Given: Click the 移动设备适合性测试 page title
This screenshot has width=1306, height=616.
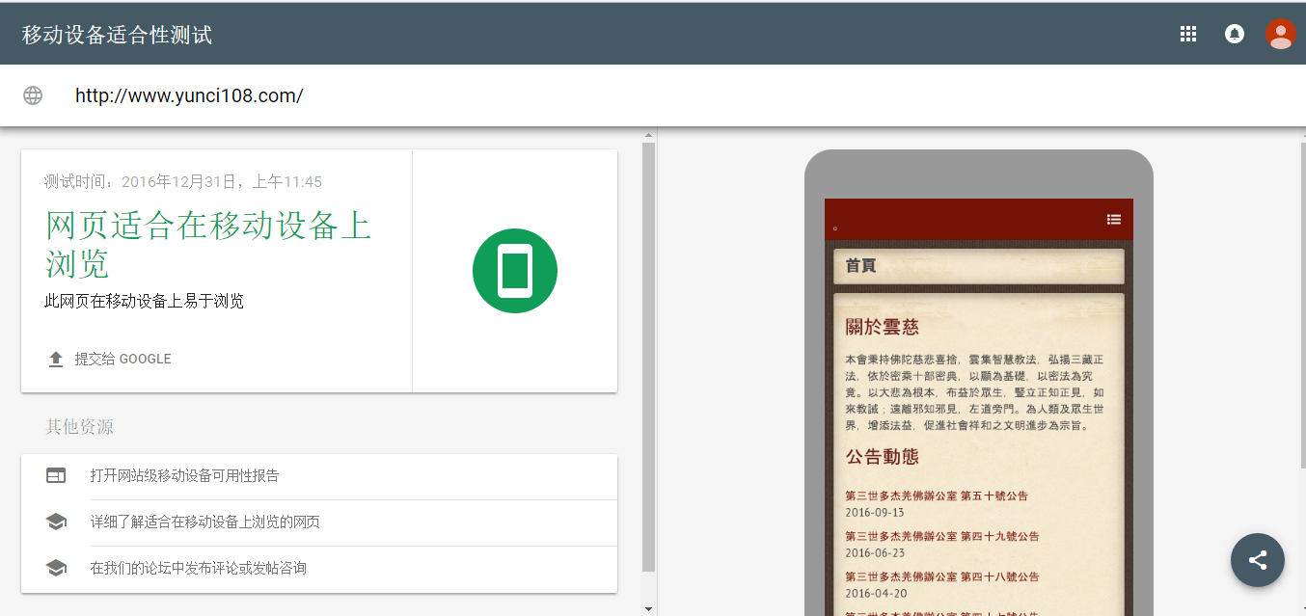Looking at the screenshot, I should (x=117, y=36).
